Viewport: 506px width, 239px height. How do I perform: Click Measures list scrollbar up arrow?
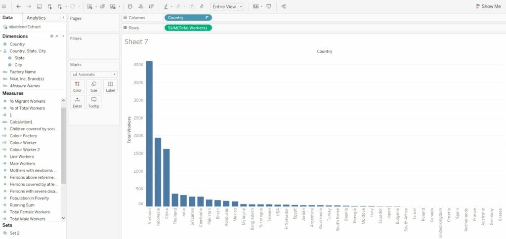63,101
